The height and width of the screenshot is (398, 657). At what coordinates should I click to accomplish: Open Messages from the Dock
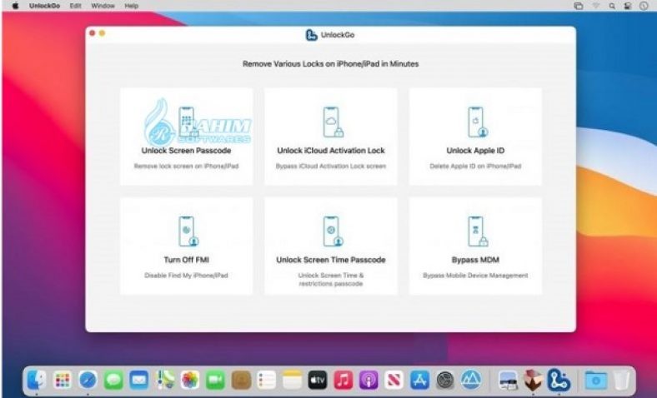coord(113,380)
